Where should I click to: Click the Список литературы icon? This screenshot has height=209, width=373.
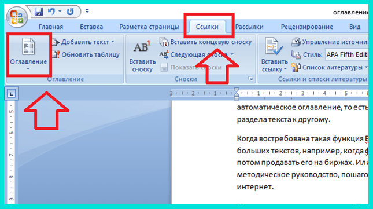296,67
